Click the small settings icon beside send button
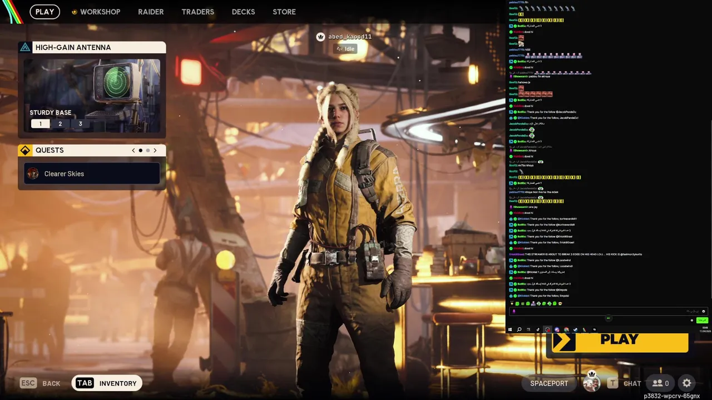Viewport: 712px width, 400px height. tap(692, 320)
